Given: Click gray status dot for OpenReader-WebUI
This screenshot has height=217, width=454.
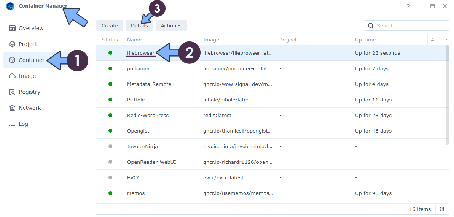Looking at the screenshot, I should [110, 162].
